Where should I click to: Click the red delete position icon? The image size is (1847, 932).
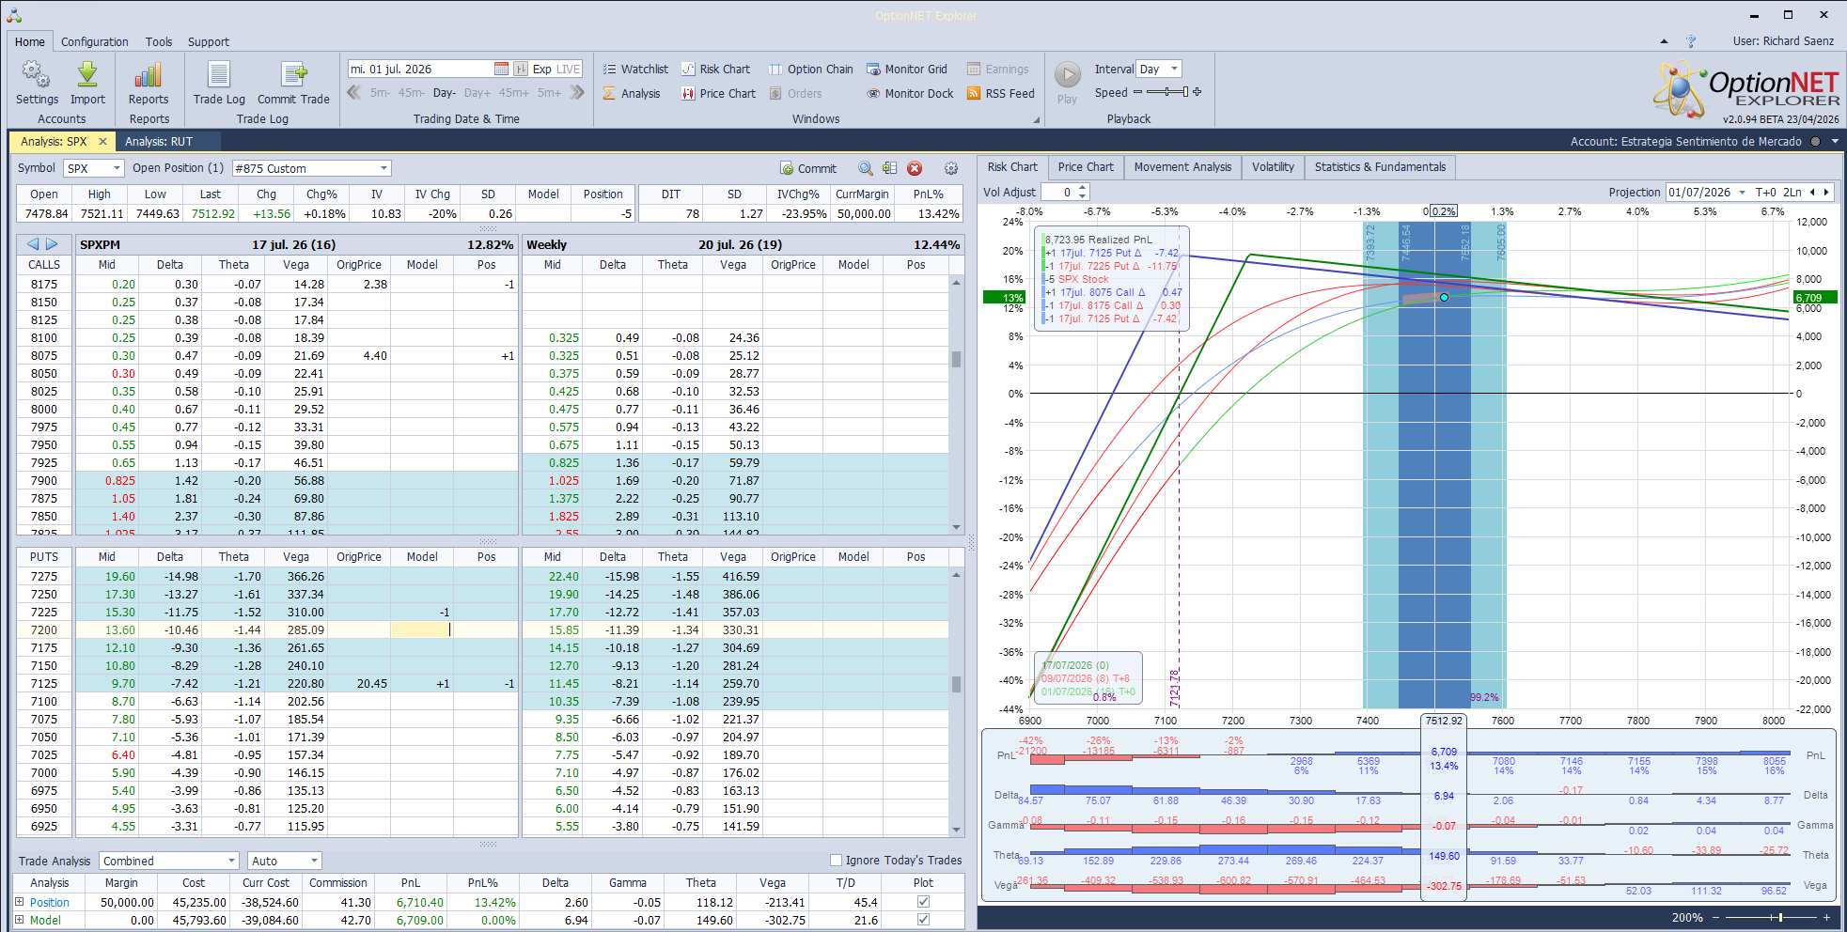915,168
